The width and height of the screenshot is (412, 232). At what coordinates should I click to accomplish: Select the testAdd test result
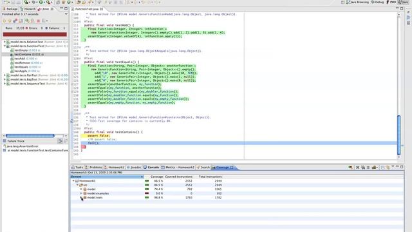coord(24,59)
